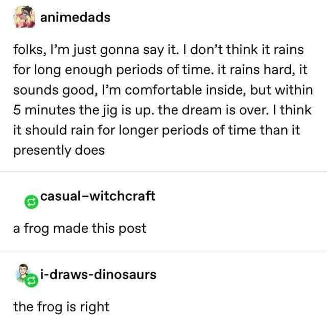This screenshot has height=329, width=327.
Task: Open the i-draws-dinosaurs cartoon avatar
Action: (x=22, y=272)
